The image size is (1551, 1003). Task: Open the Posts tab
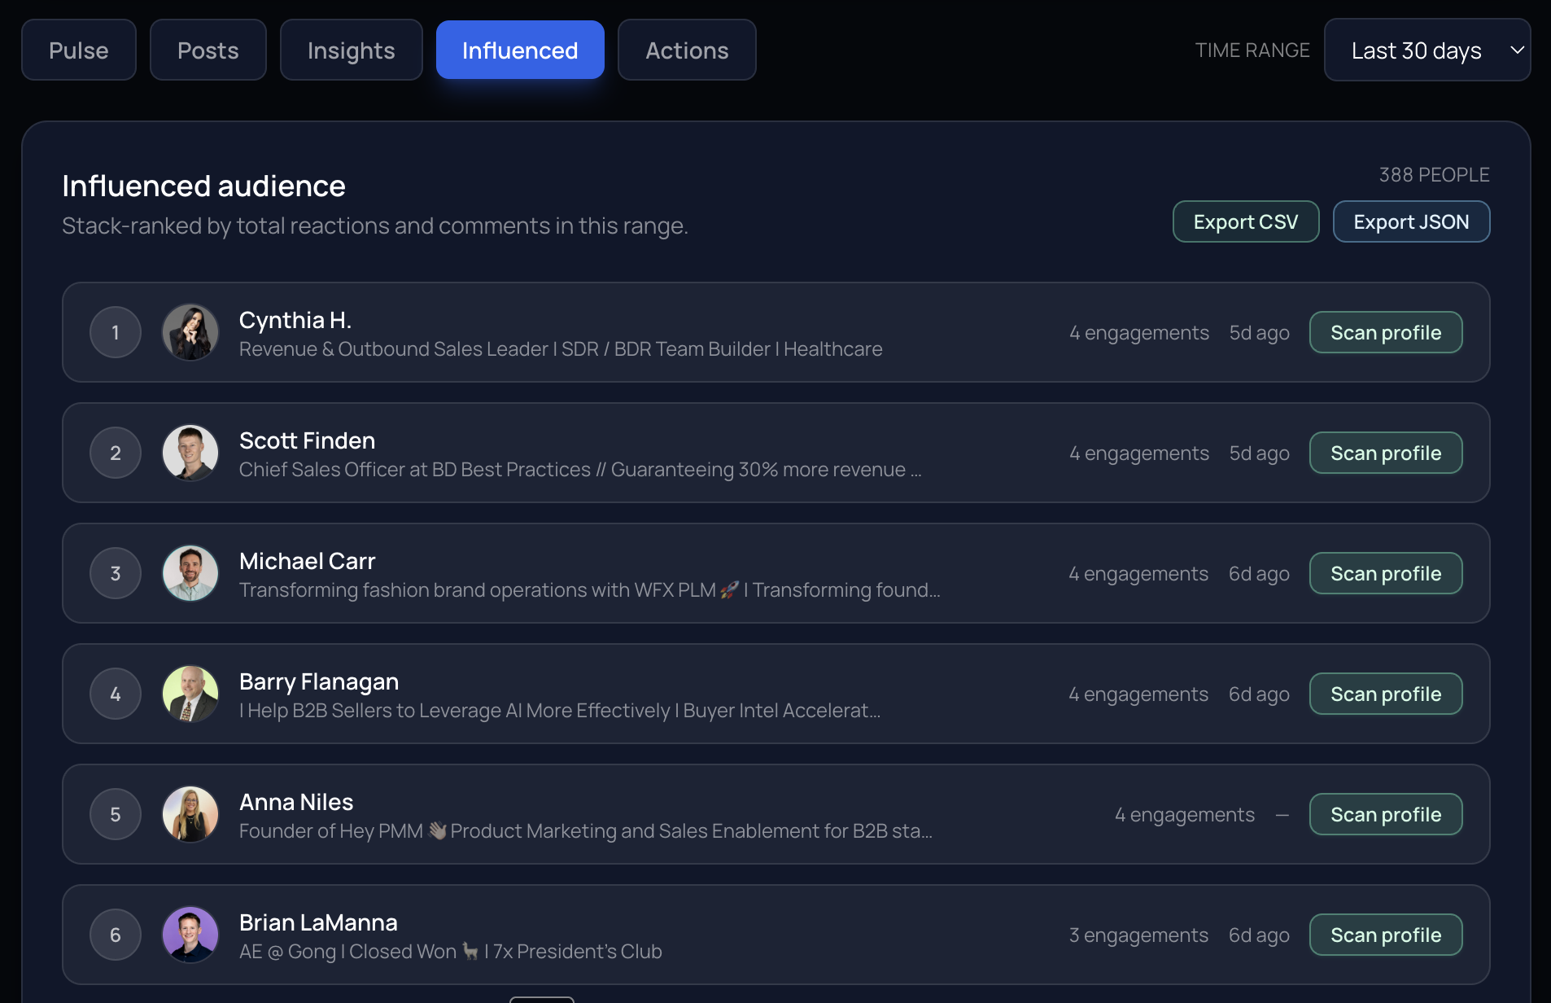pos(208,50)
